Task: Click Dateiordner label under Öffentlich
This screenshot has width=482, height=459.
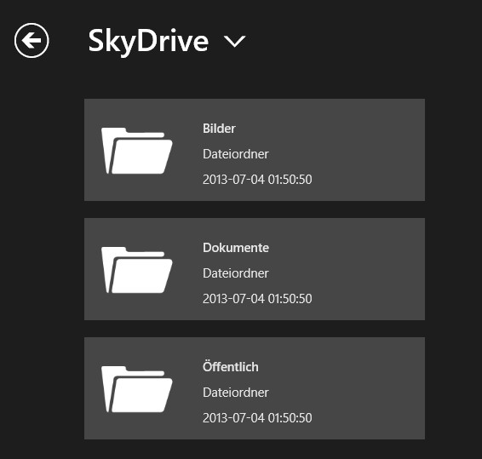Action: point(236,393)
